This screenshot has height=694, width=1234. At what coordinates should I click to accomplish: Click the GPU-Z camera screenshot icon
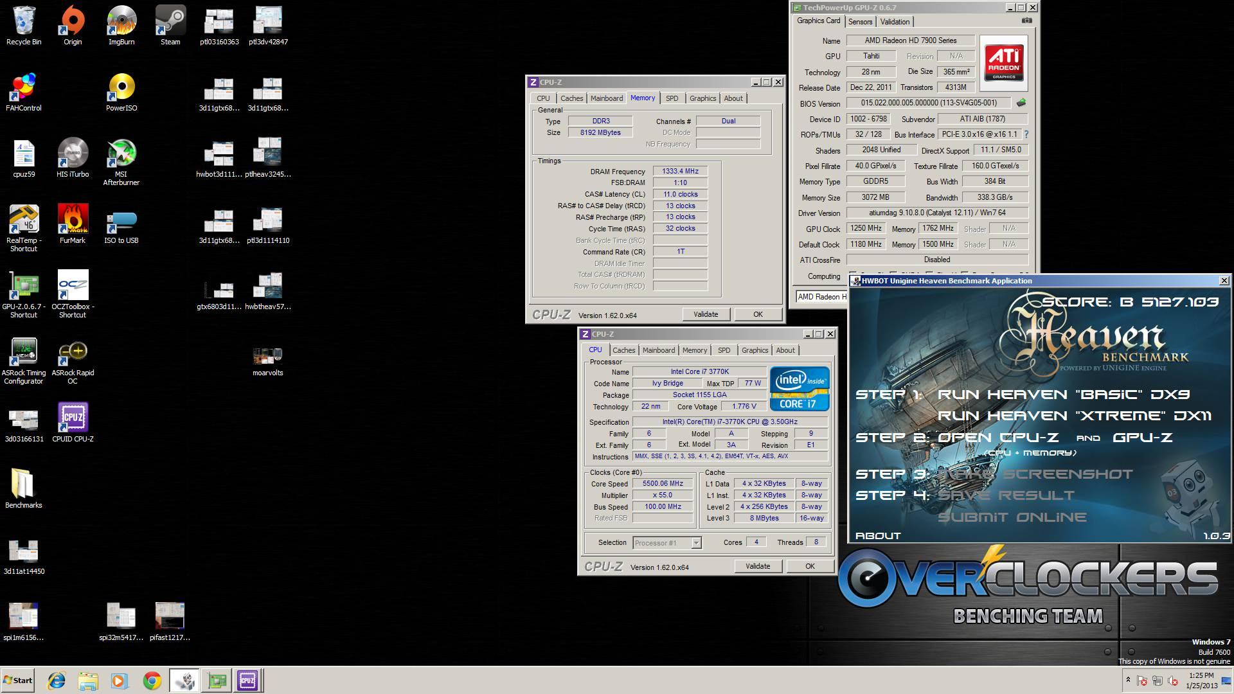[1027, 21]
